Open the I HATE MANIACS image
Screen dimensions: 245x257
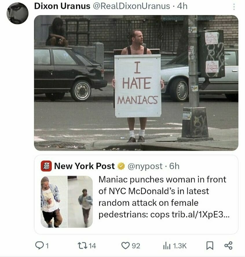pyautogui.click(x=136, y=83)
